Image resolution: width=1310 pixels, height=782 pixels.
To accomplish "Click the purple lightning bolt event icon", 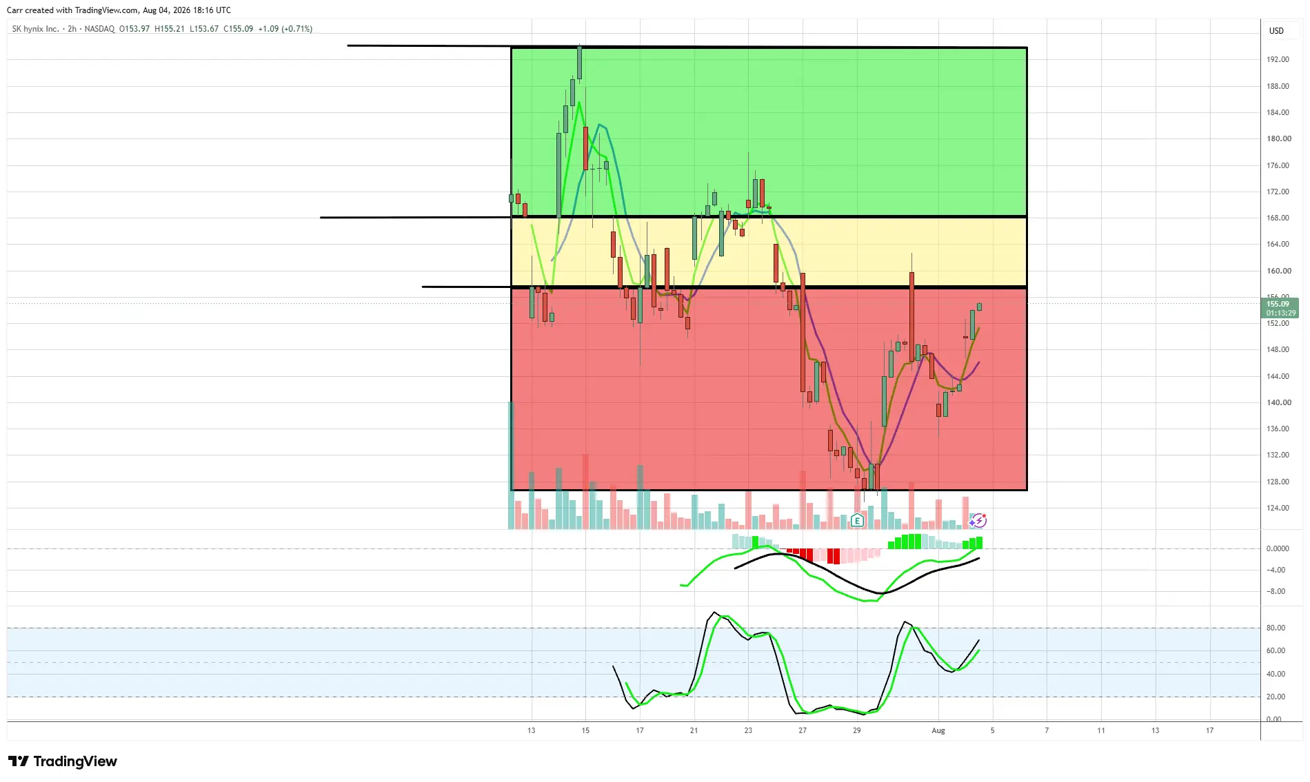I will click(x=978, y=520).
